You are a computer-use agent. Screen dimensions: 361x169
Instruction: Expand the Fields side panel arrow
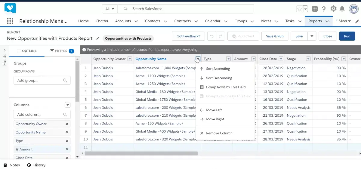click(x=5, y=50)
